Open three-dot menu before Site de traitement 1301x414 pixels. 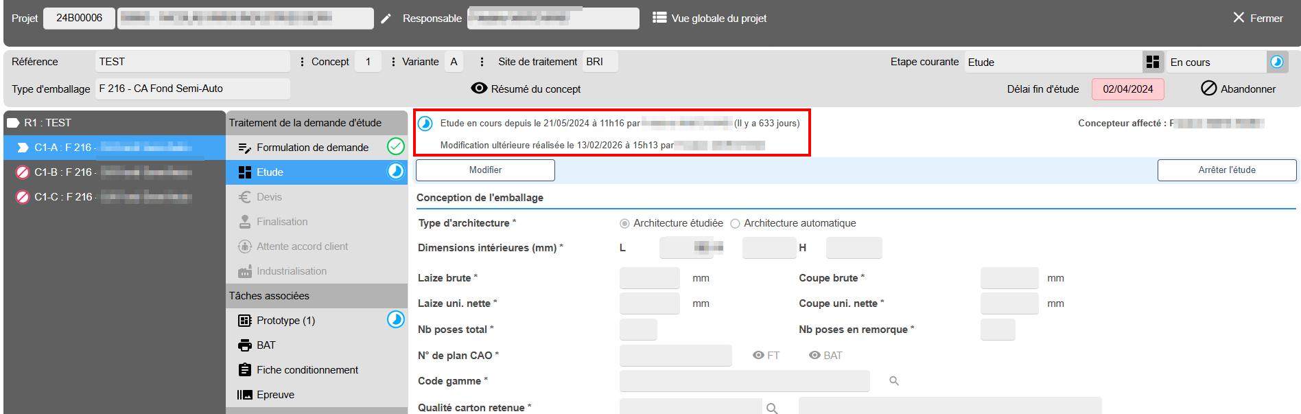click(x=482, y=62)
